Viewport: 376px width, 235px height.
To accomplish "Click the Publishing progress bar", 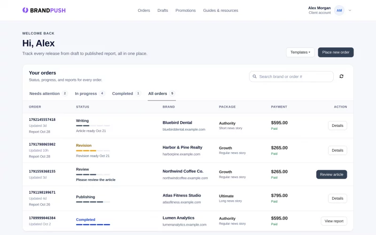I will 93,202.
